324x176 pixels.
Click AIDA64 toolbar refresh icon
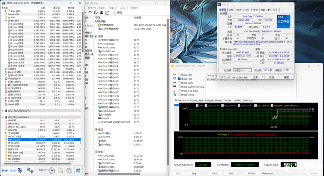[x=96, y=13]
